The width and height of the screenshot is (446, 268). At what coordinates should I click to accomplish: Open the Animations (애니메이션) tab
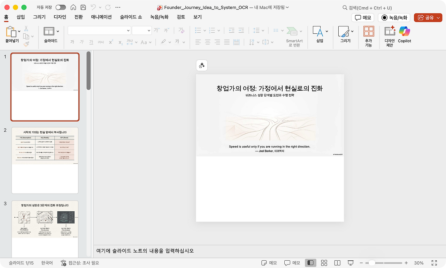pos(101,17)
